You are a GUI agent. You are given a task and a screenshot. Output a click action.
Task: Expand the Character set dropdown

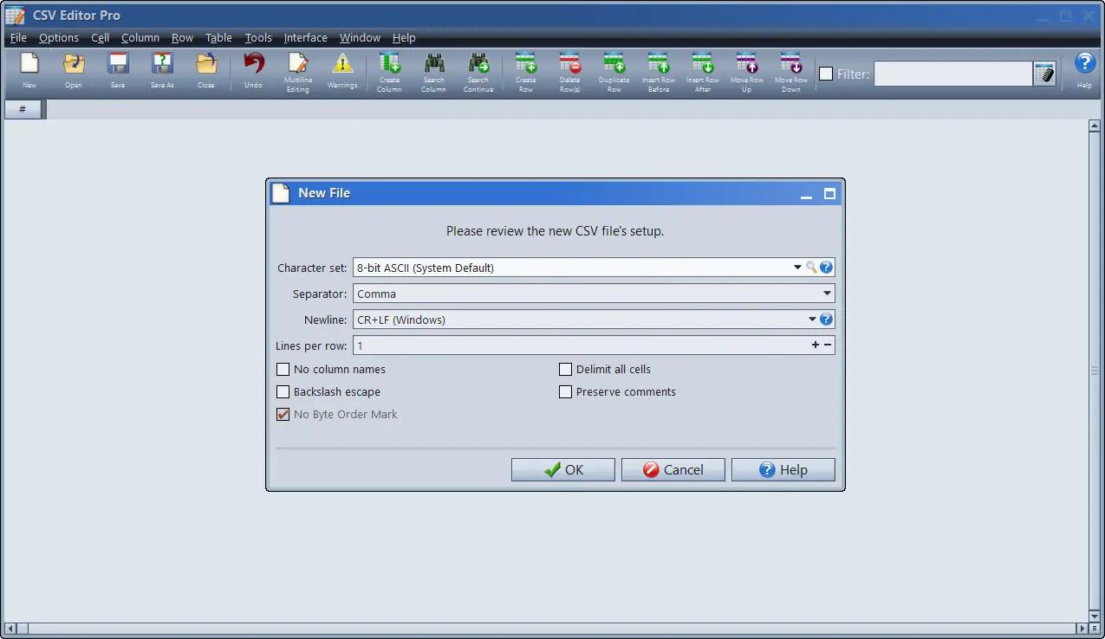click(797, 268)
